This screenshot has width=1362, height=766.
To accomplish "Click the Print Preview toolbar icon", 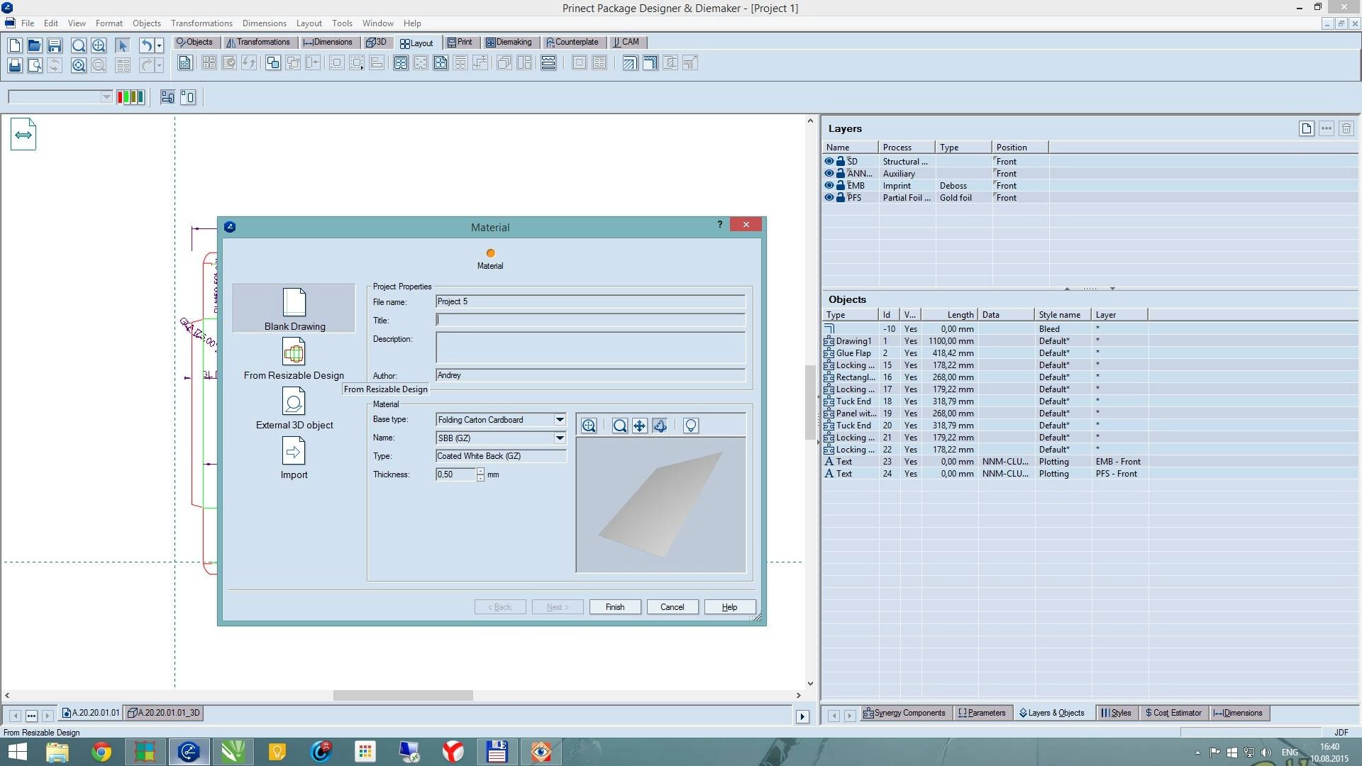I will pos(34,65).
